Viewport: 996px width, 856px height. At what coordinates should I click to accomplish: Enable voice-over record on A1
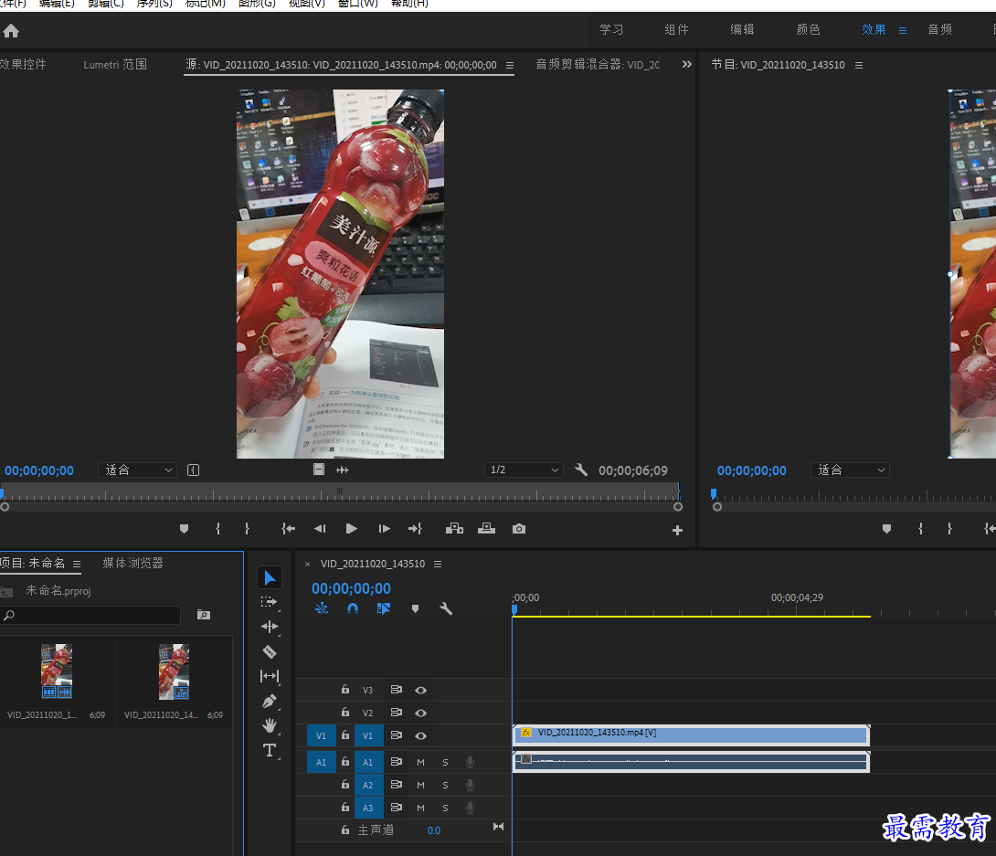point(470,762)
